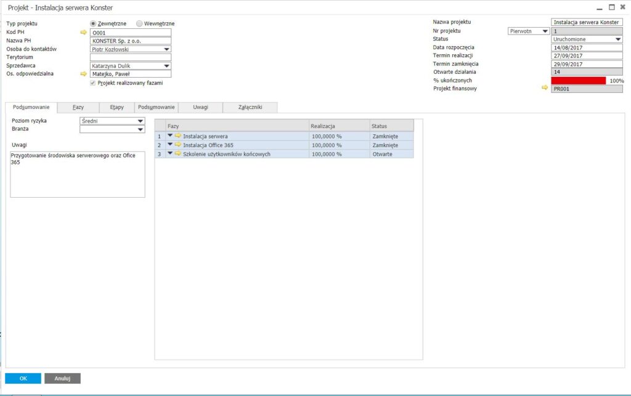Image resolution: width=631 pixels, height=396 pixels.
Task: Open link arrow for Instalacja serwera phase
Action: click(x=179, y=135)
